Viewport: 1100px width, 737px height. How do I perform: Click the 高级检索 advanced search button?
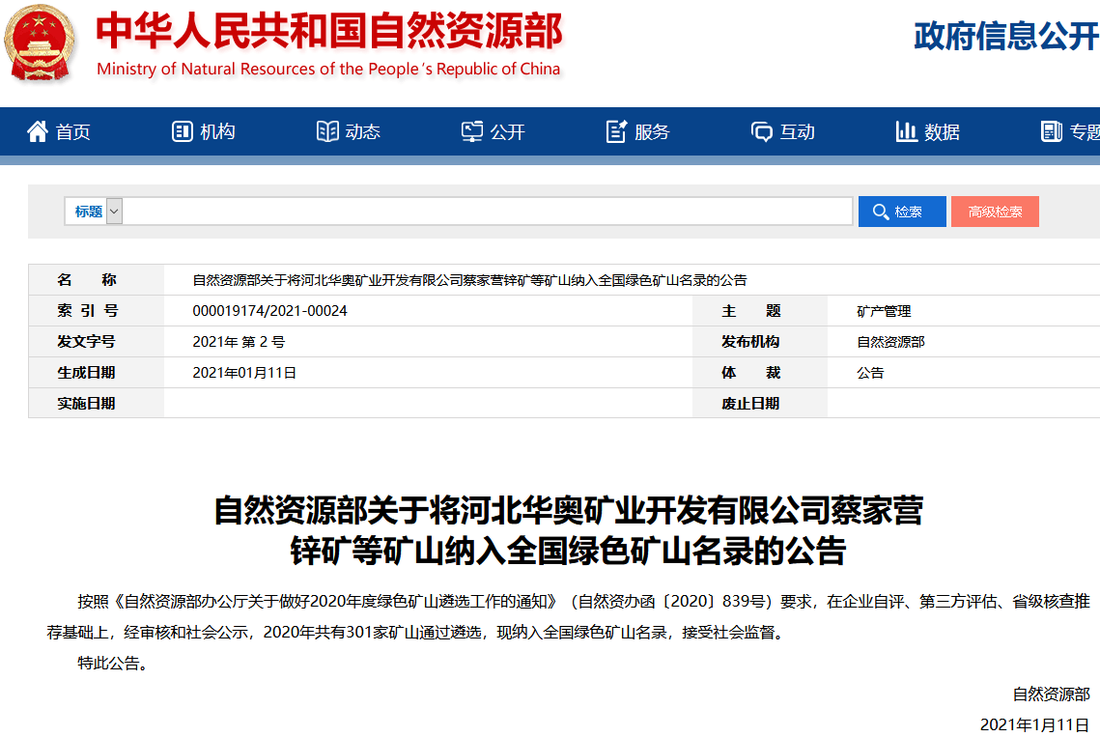point(995,212)
